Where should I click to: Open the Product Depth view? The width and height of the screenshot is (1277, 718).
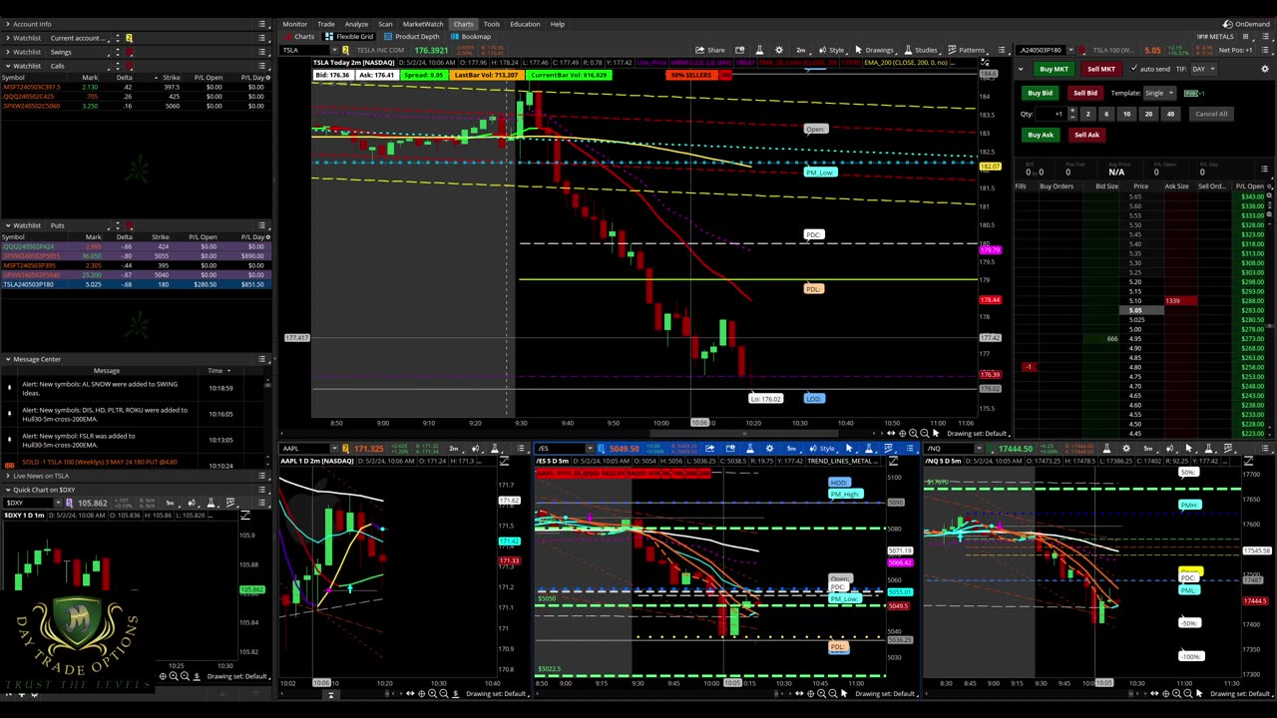point(412,37)
